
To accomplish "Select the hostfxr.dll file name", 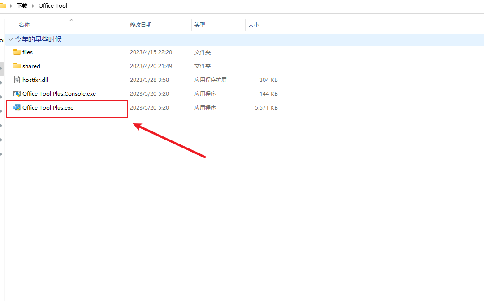I will (x=35, y=80).
